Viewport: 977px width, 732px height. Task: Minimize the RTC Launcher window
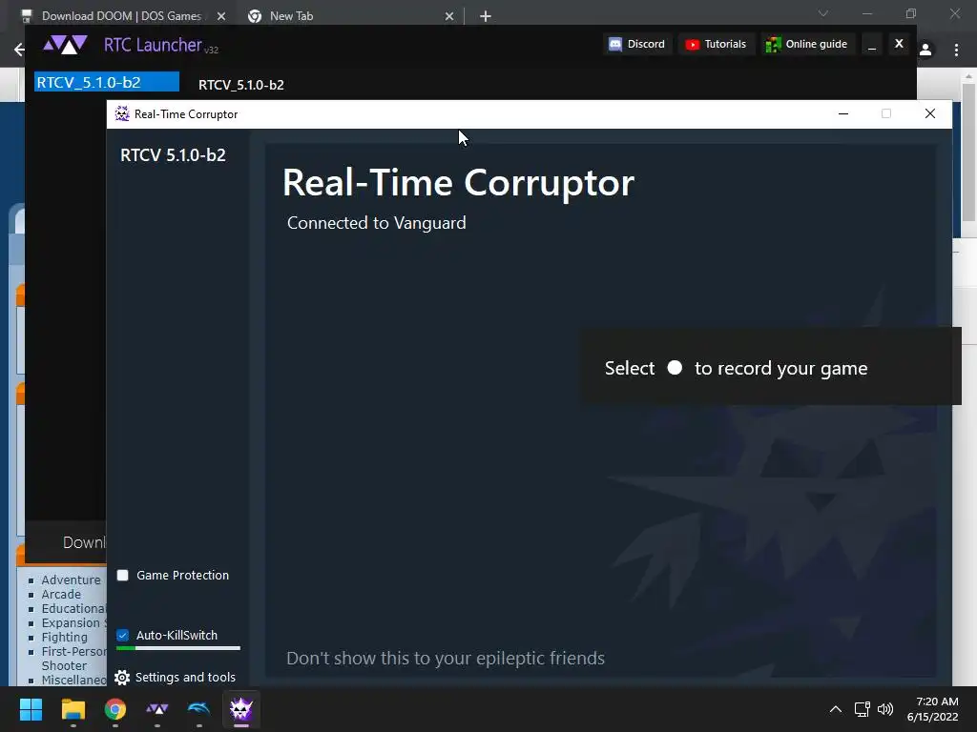coord(872,45)
